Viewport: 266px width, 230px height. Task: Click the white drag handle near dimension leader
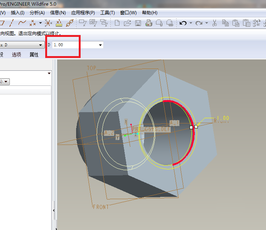(196, 126)
